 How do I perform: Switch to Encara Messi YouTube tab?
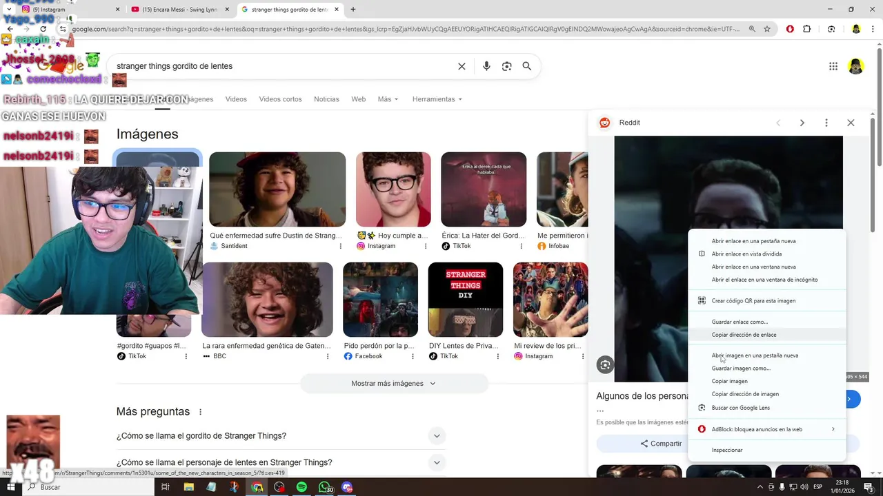point(179,10)
